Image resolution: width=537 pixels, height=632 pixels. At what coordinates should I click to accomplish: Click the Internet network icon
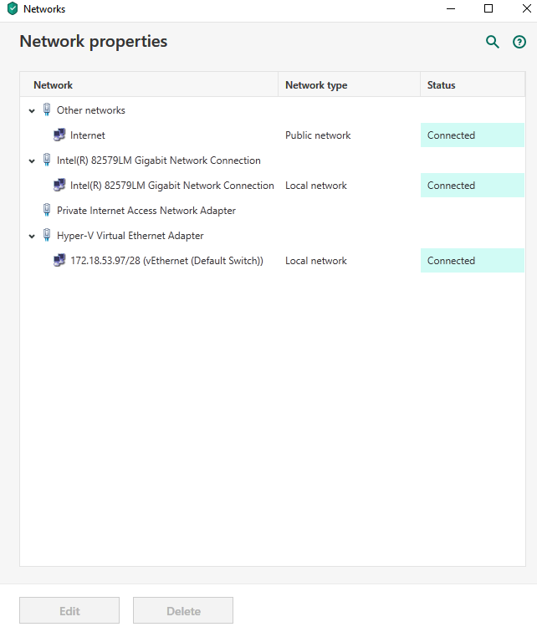click(x=59, y=135)
